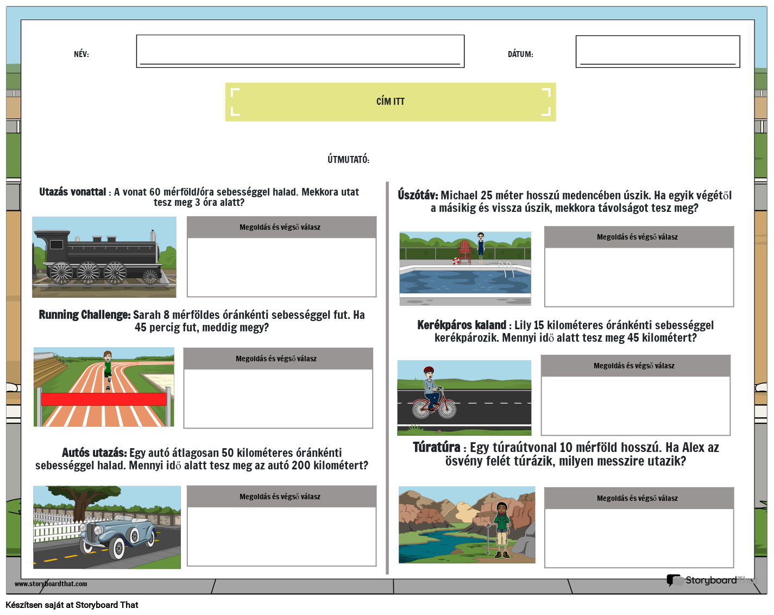The height and width of the screenshot is (615, 774).
Task: Click the answer box beside the cyclist
Action: [x=635, y=405]
